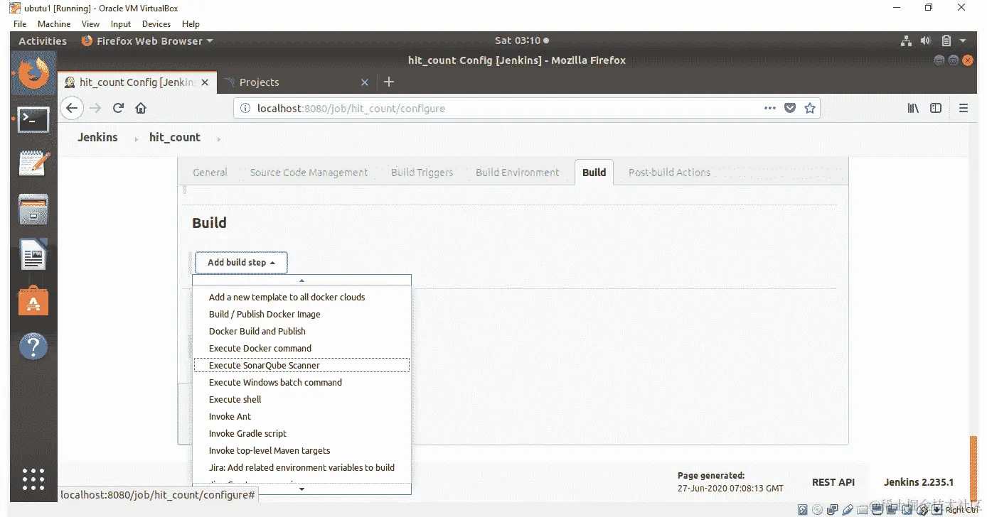Open the Firefox hamburger menu icon

964,107
